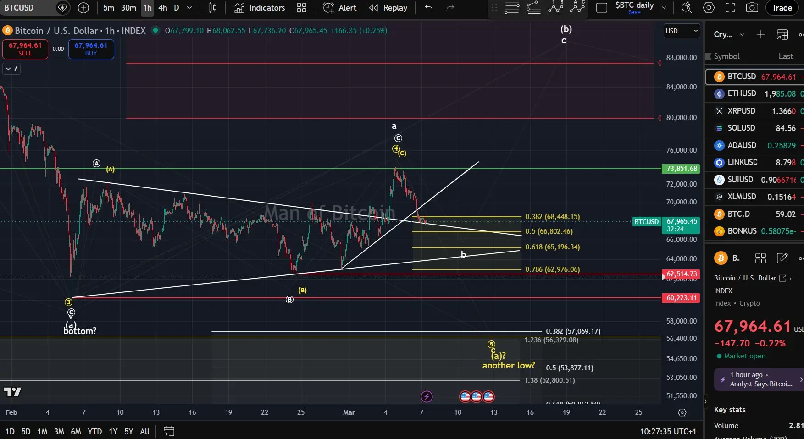Select the 1h timeframe

click(147, 8)
